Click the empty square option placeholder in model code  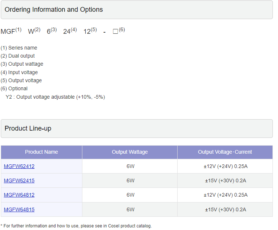point(115,32)
